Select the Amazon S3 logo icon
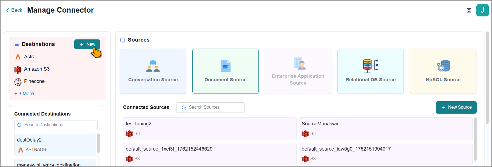492x167 pixels. pyautogui.click(x=18, y=70)
